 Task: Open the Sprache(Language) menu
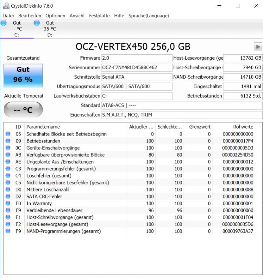click(x=149, y=16)
